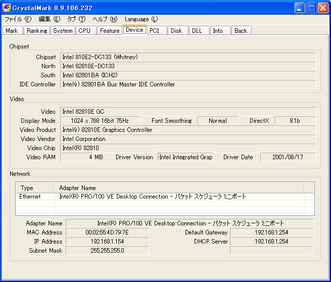Select the Device tab

click(x=134, y=30)
